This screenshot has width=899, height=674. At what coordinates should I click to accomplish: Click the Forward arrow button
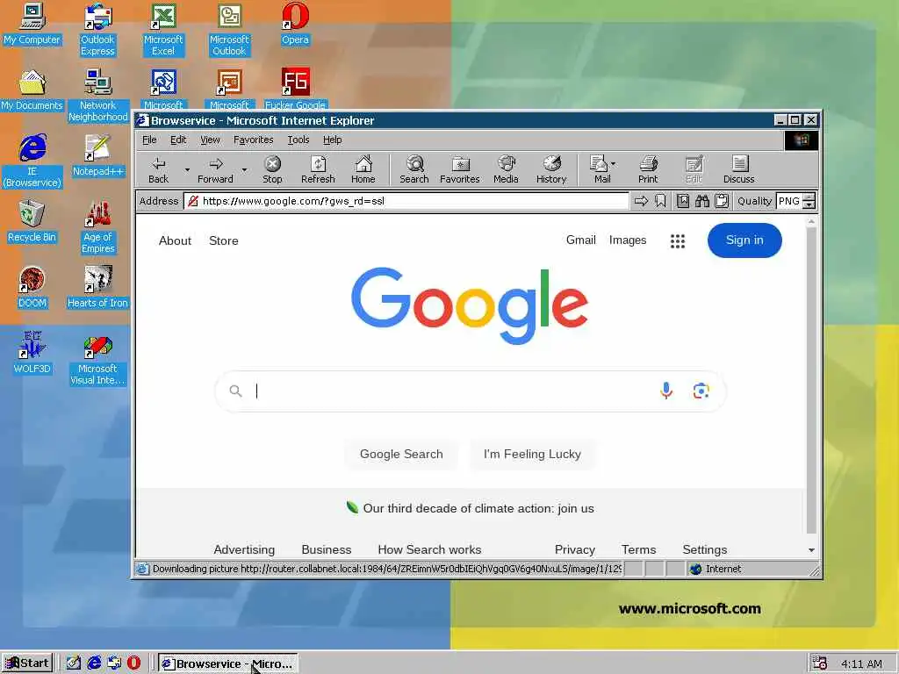pos(216,169)
